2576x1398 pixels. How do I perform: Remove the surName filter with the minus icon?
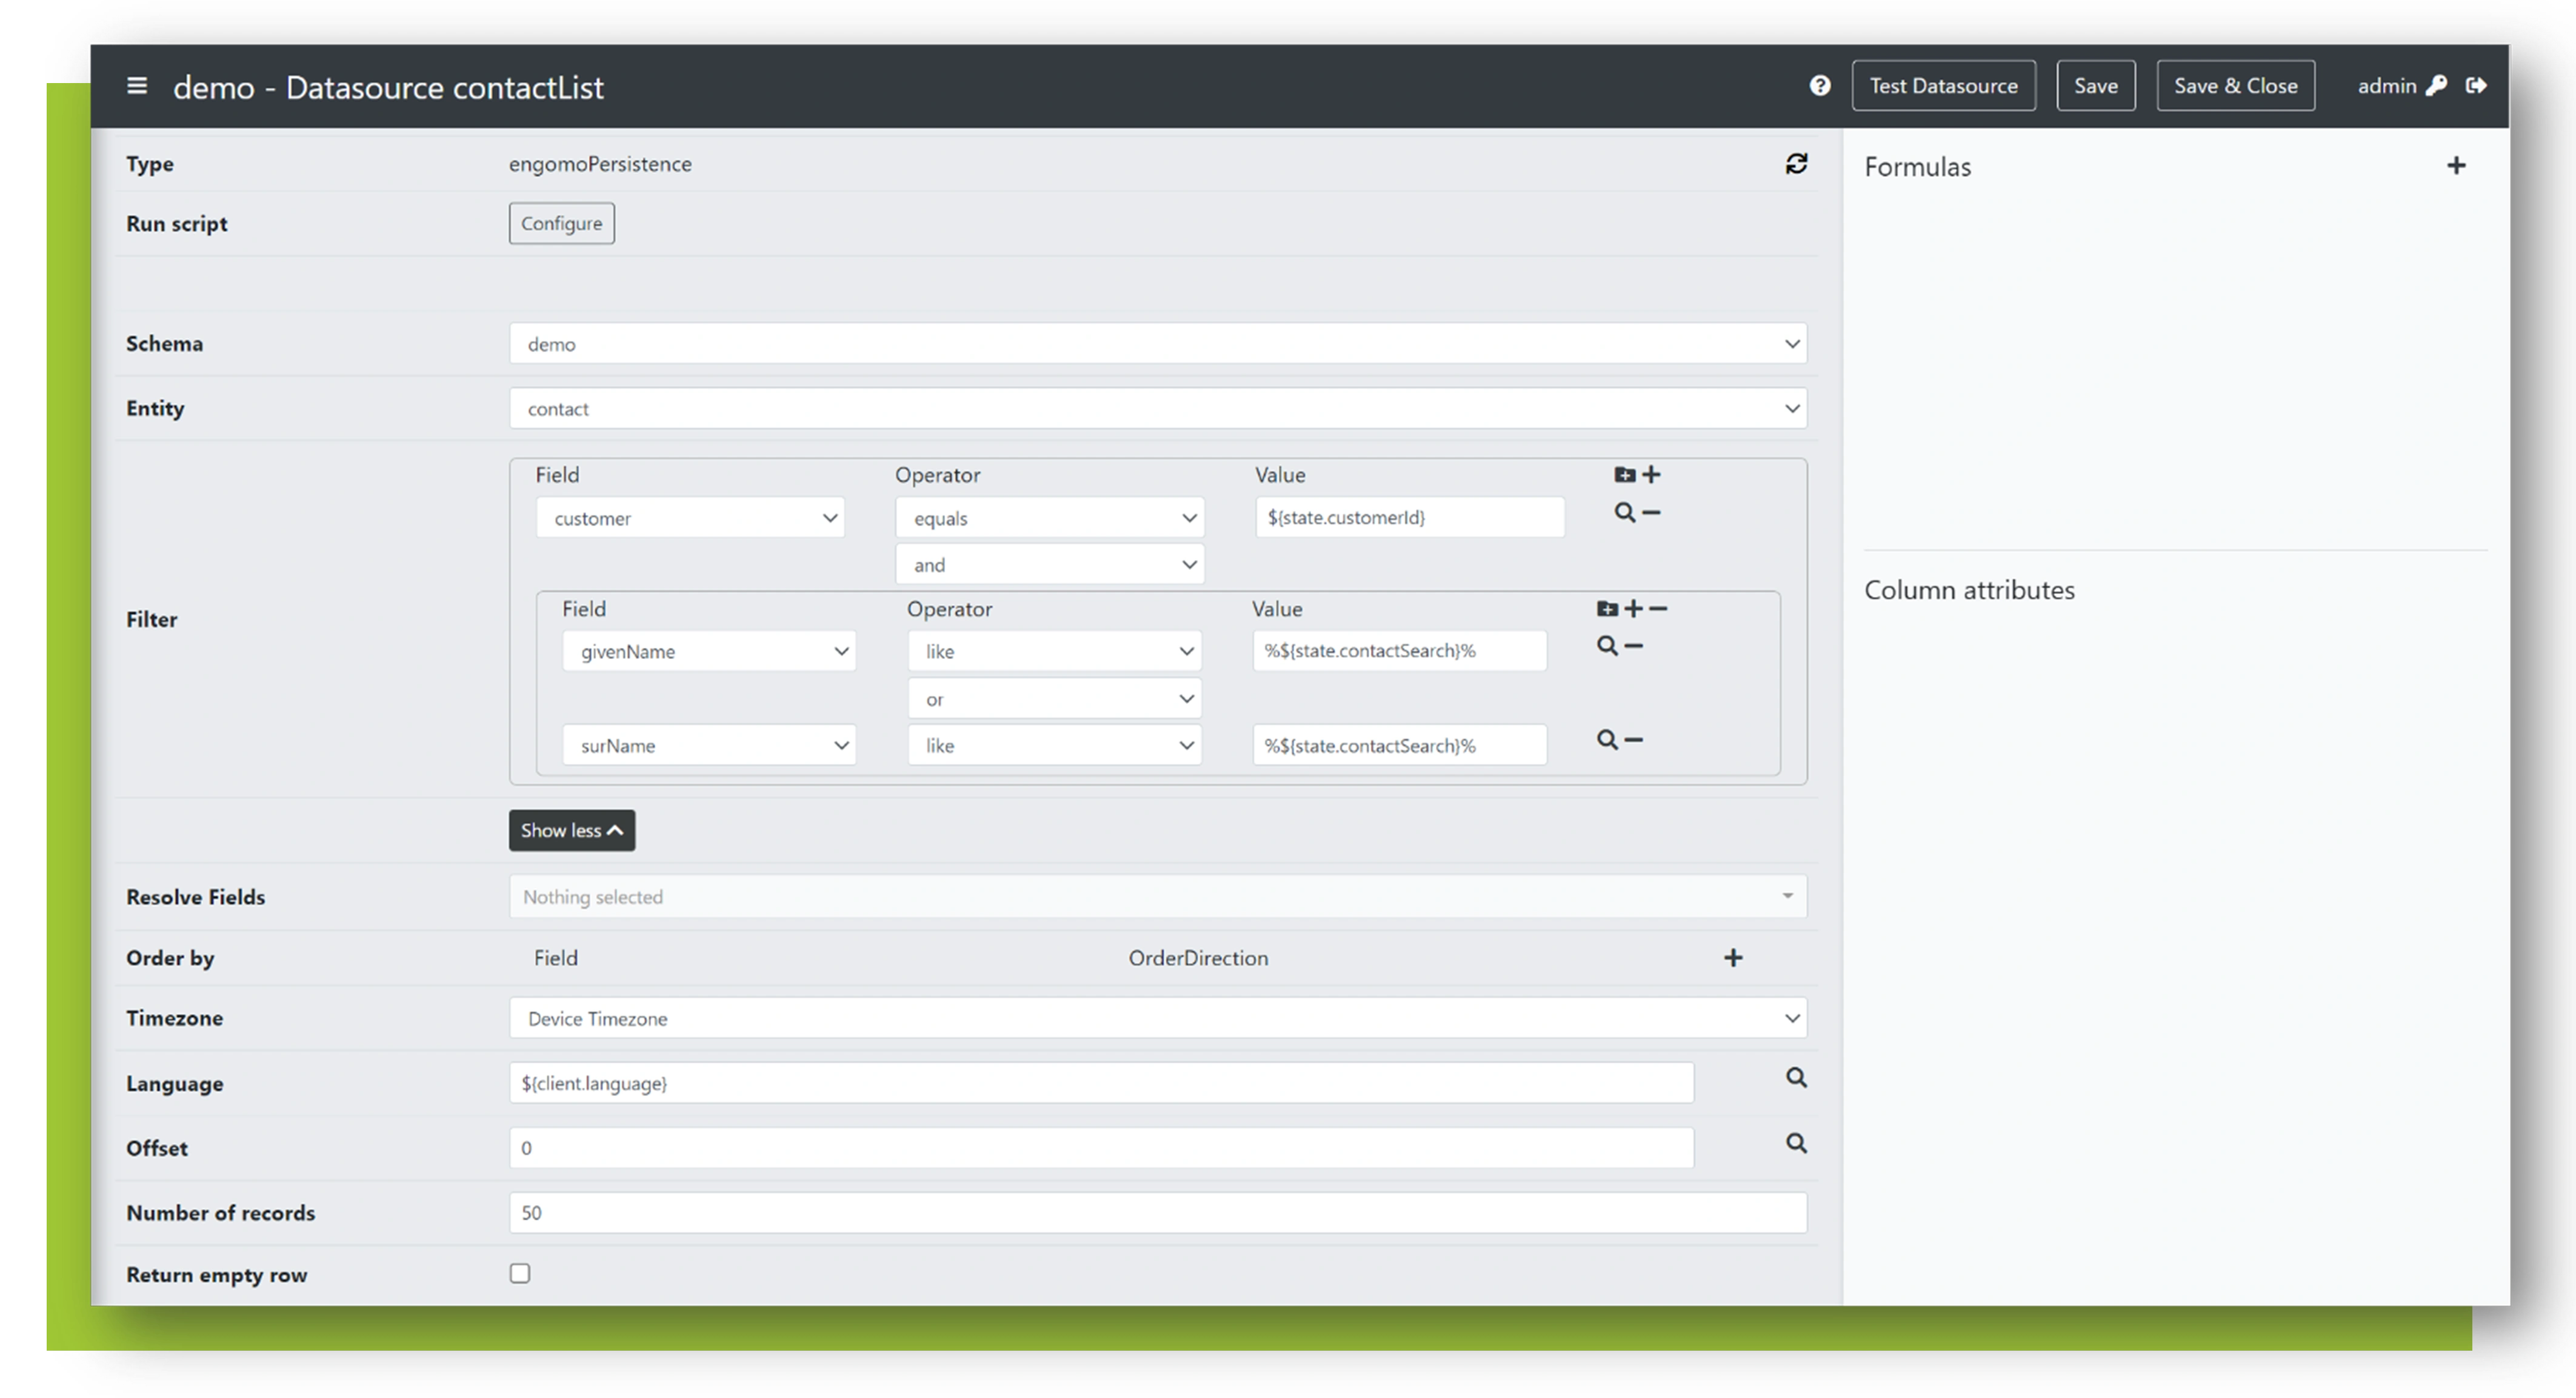click(1633, 740)
